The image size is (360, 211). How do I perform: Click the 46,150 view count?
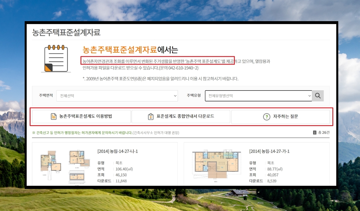[121, 175]
